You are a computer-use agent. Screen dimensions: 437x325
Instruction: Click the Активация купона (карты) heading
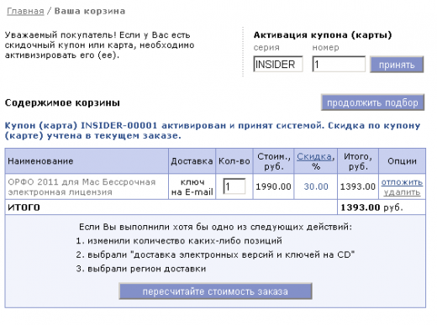click(x=323, y=35)
